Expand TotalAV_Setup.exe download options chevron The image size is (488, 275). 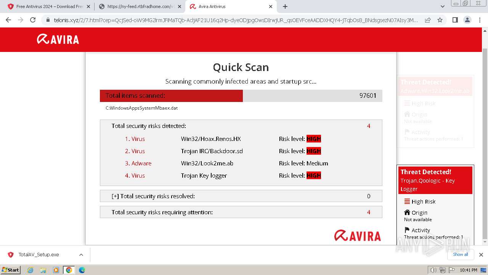[81, 255]
